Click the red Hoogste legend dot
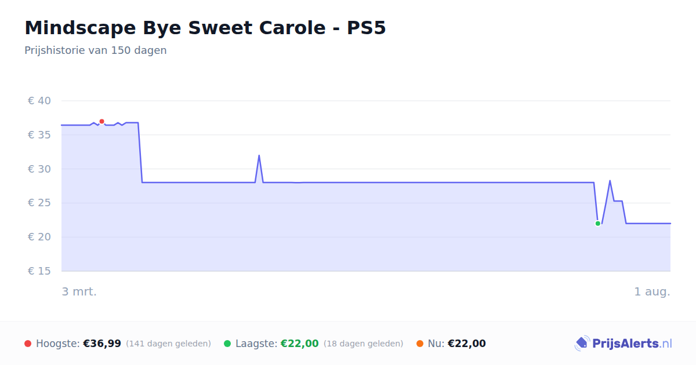 coord(28,344)
